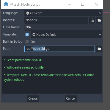This screenshot has height=110, width=110.
Task: Click the 'Path:' label
Action: (x=7, y=49)
